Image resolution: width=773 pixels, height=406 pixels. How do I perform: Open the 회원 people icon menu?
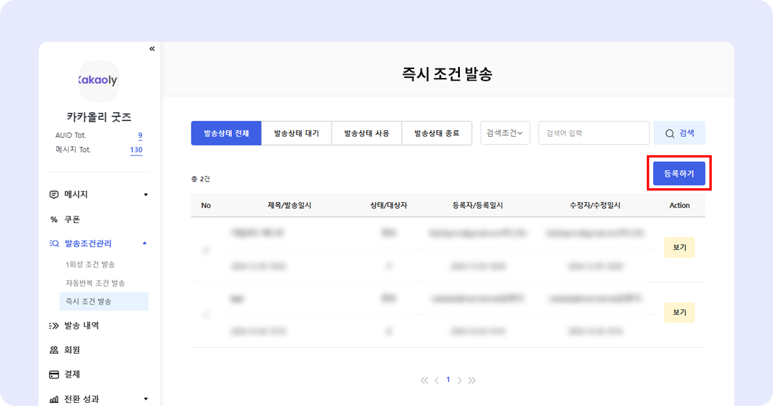54,351
